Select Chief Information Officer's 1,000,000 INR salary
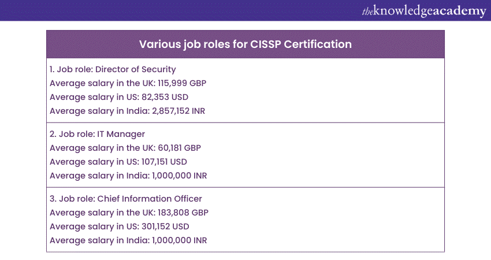Image resolution: width=491 pixels, height=260 pixels. coord(128,240)
